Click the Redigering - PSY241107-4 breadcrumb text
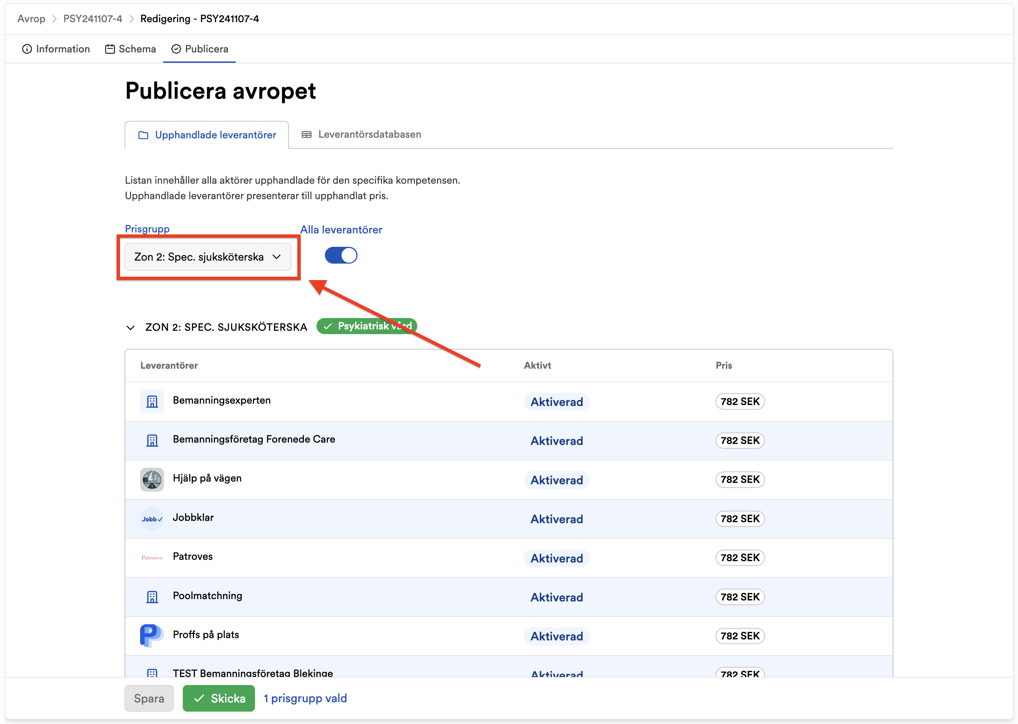 pyautogui.click(x=199, y=19)
